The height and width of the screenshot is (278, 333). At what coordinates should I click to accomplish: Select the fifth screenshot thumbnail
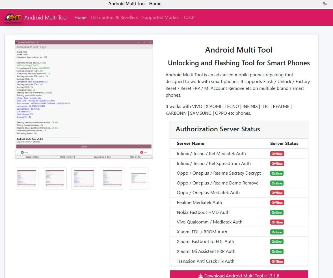(x=139, y=178)
